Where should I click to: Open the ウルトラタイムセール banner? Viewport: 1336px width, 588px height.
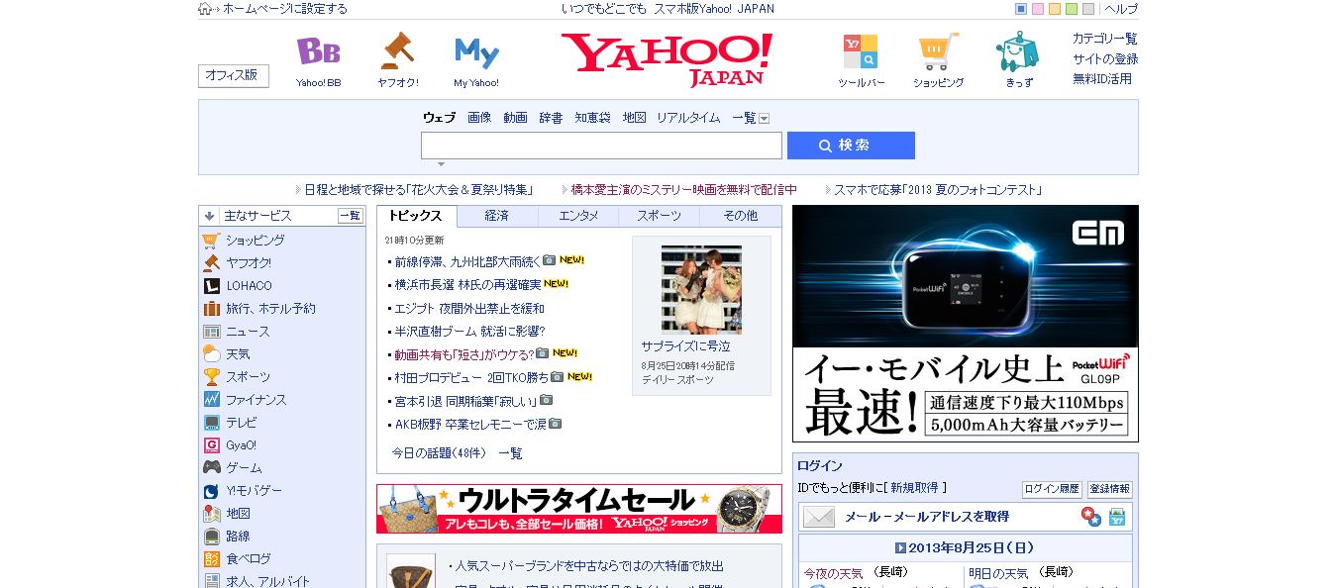click(579, 509)
